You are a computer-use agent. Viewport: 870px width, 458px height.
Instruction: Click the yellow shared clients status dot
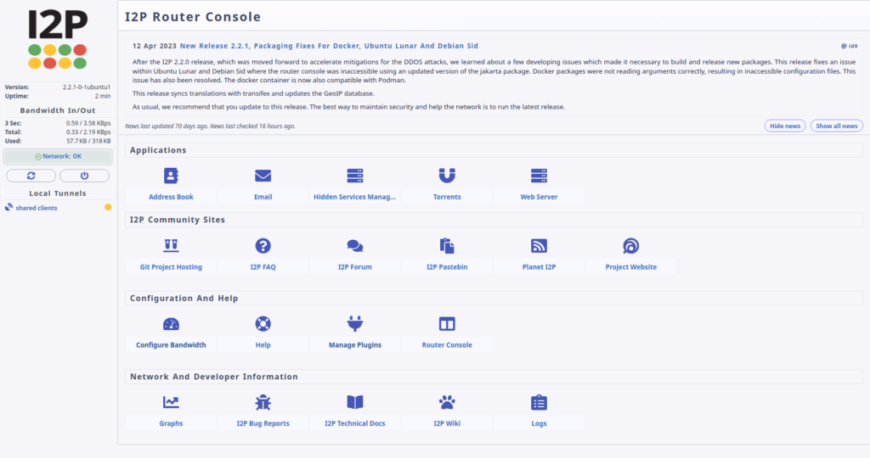tap(108, 207)
